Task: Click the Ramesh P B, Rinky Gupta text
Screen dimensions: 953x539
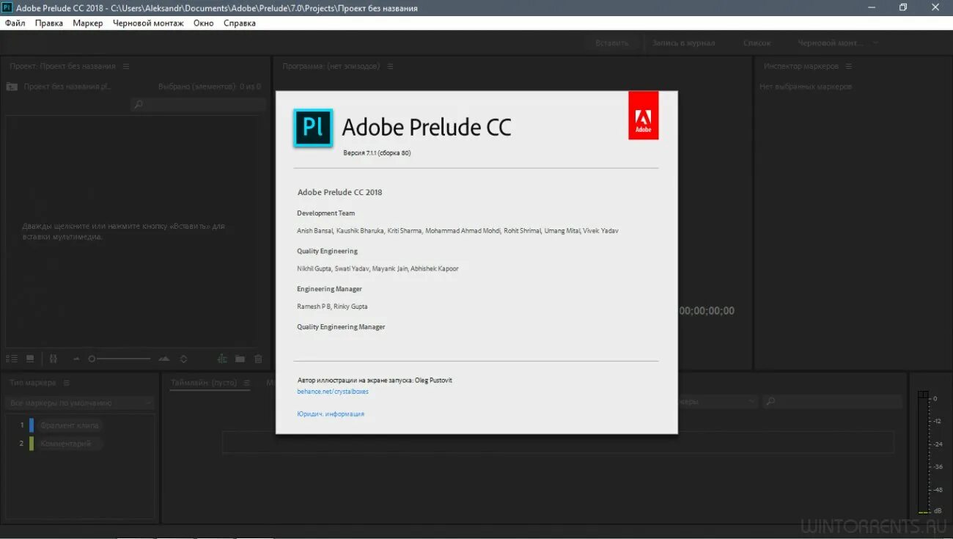Action: pos(332,307)
